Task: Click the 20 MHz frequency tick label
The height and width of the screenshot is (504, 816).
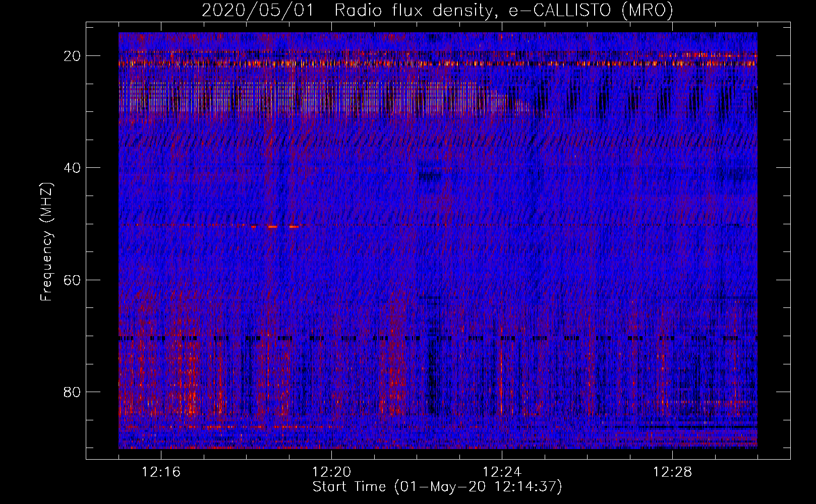Action: click(73, 56)
